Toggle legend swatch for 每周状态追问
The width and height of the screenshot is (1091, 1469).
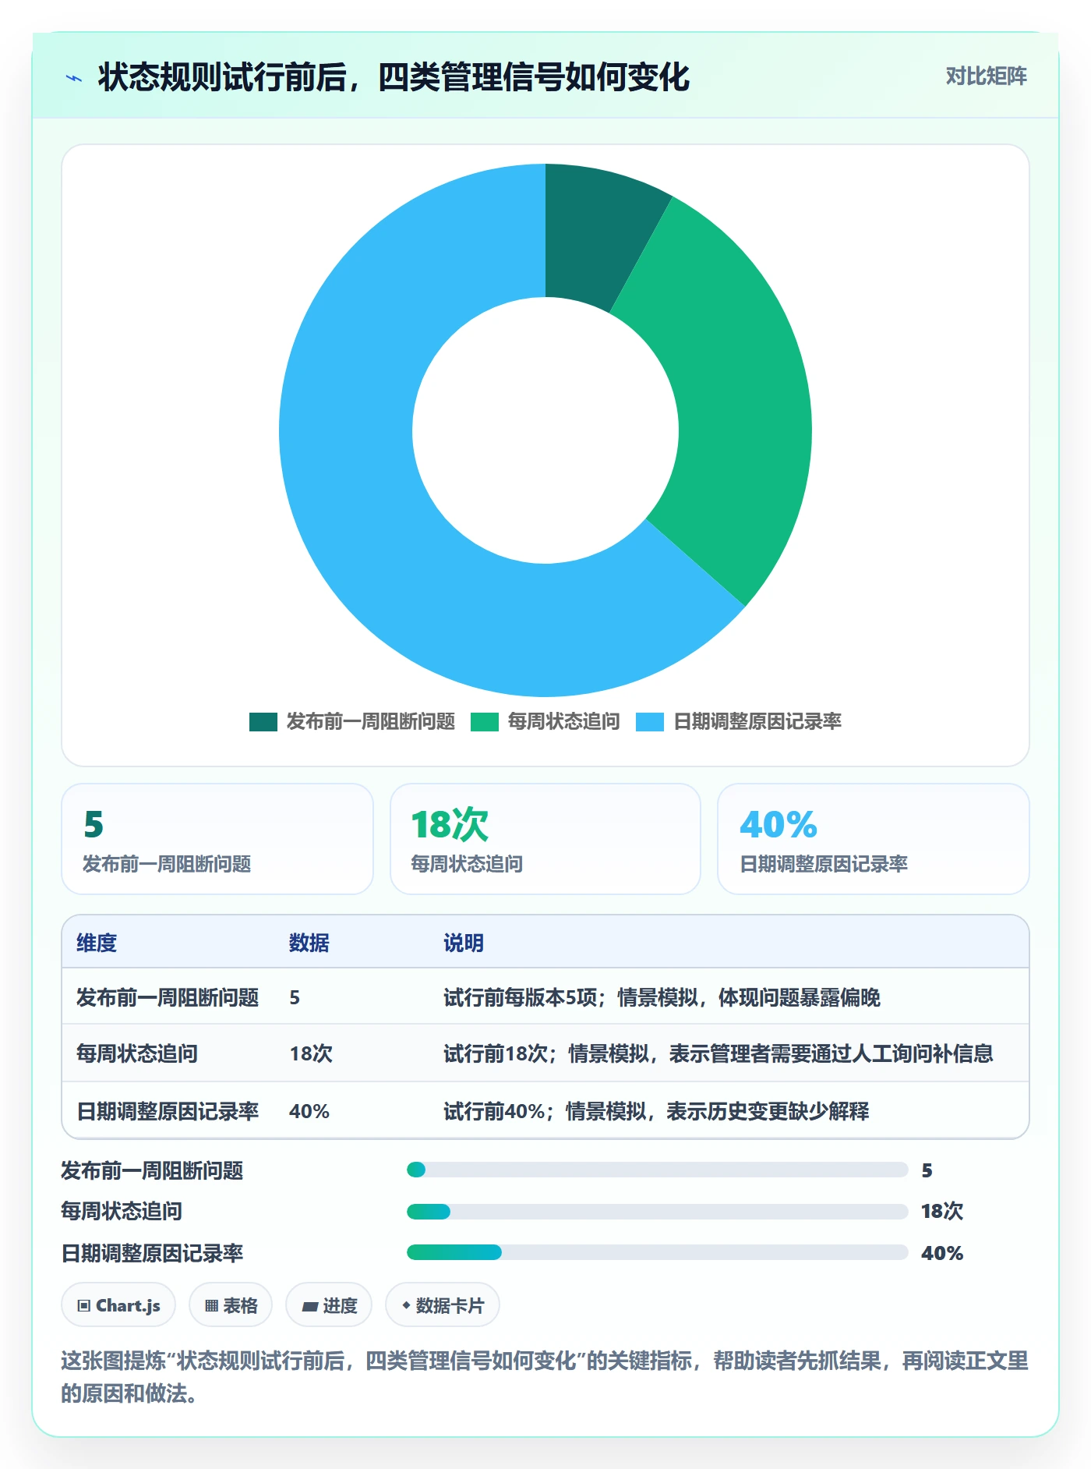click(485, 722)
